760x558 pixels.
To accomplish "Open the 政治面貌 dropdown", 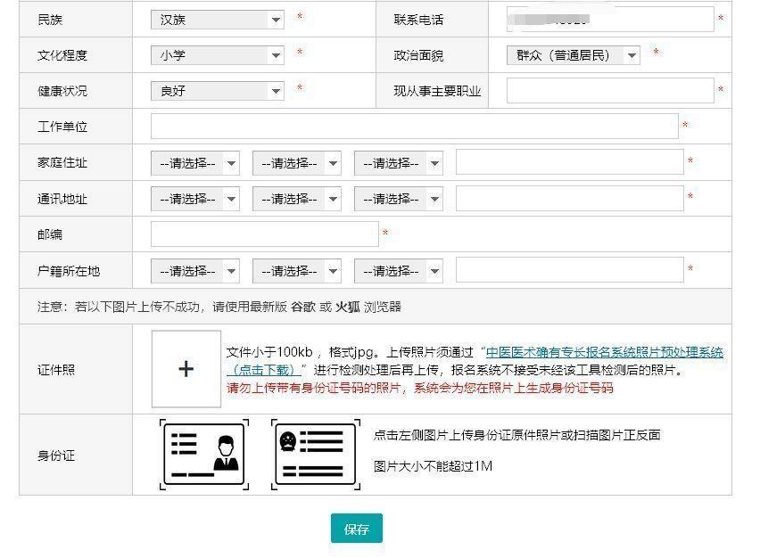I will [x=573, y=55].
